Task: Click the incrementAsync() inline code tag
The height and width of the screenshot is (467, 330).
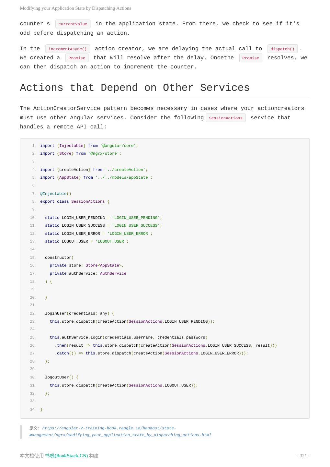Action: [68, 49]
